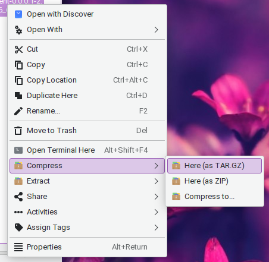Choose Open with Discover
The height and width of the screenshot is (262, 269).
tap(87, 14)
